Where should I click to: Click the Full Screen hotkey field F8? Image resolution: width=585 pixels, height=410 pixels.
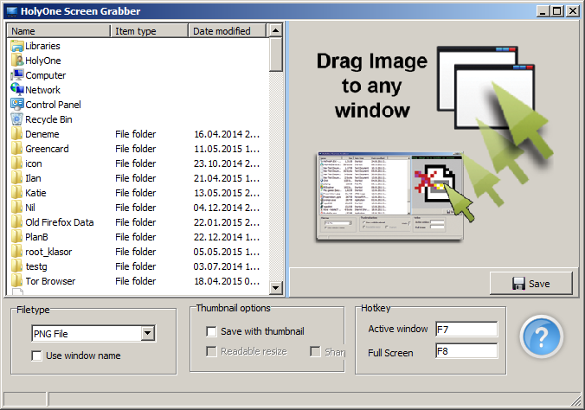pos(466,351)
